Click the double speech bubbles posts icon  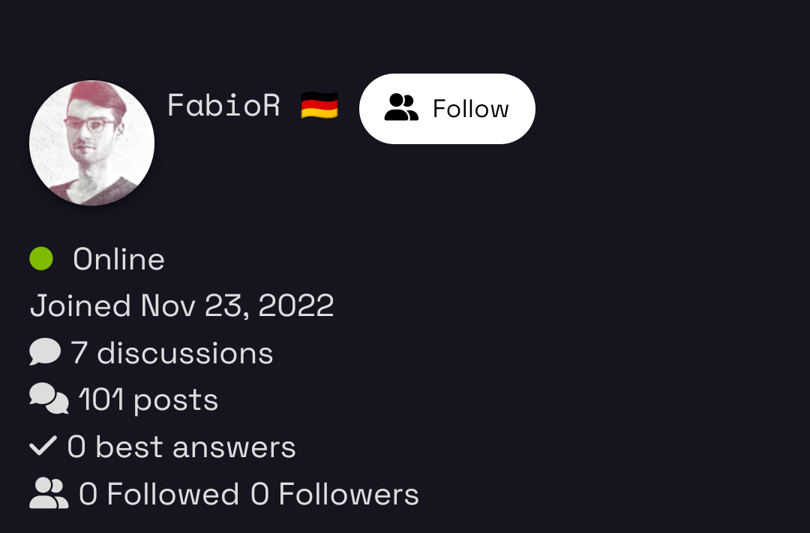(x=49, y=399)
